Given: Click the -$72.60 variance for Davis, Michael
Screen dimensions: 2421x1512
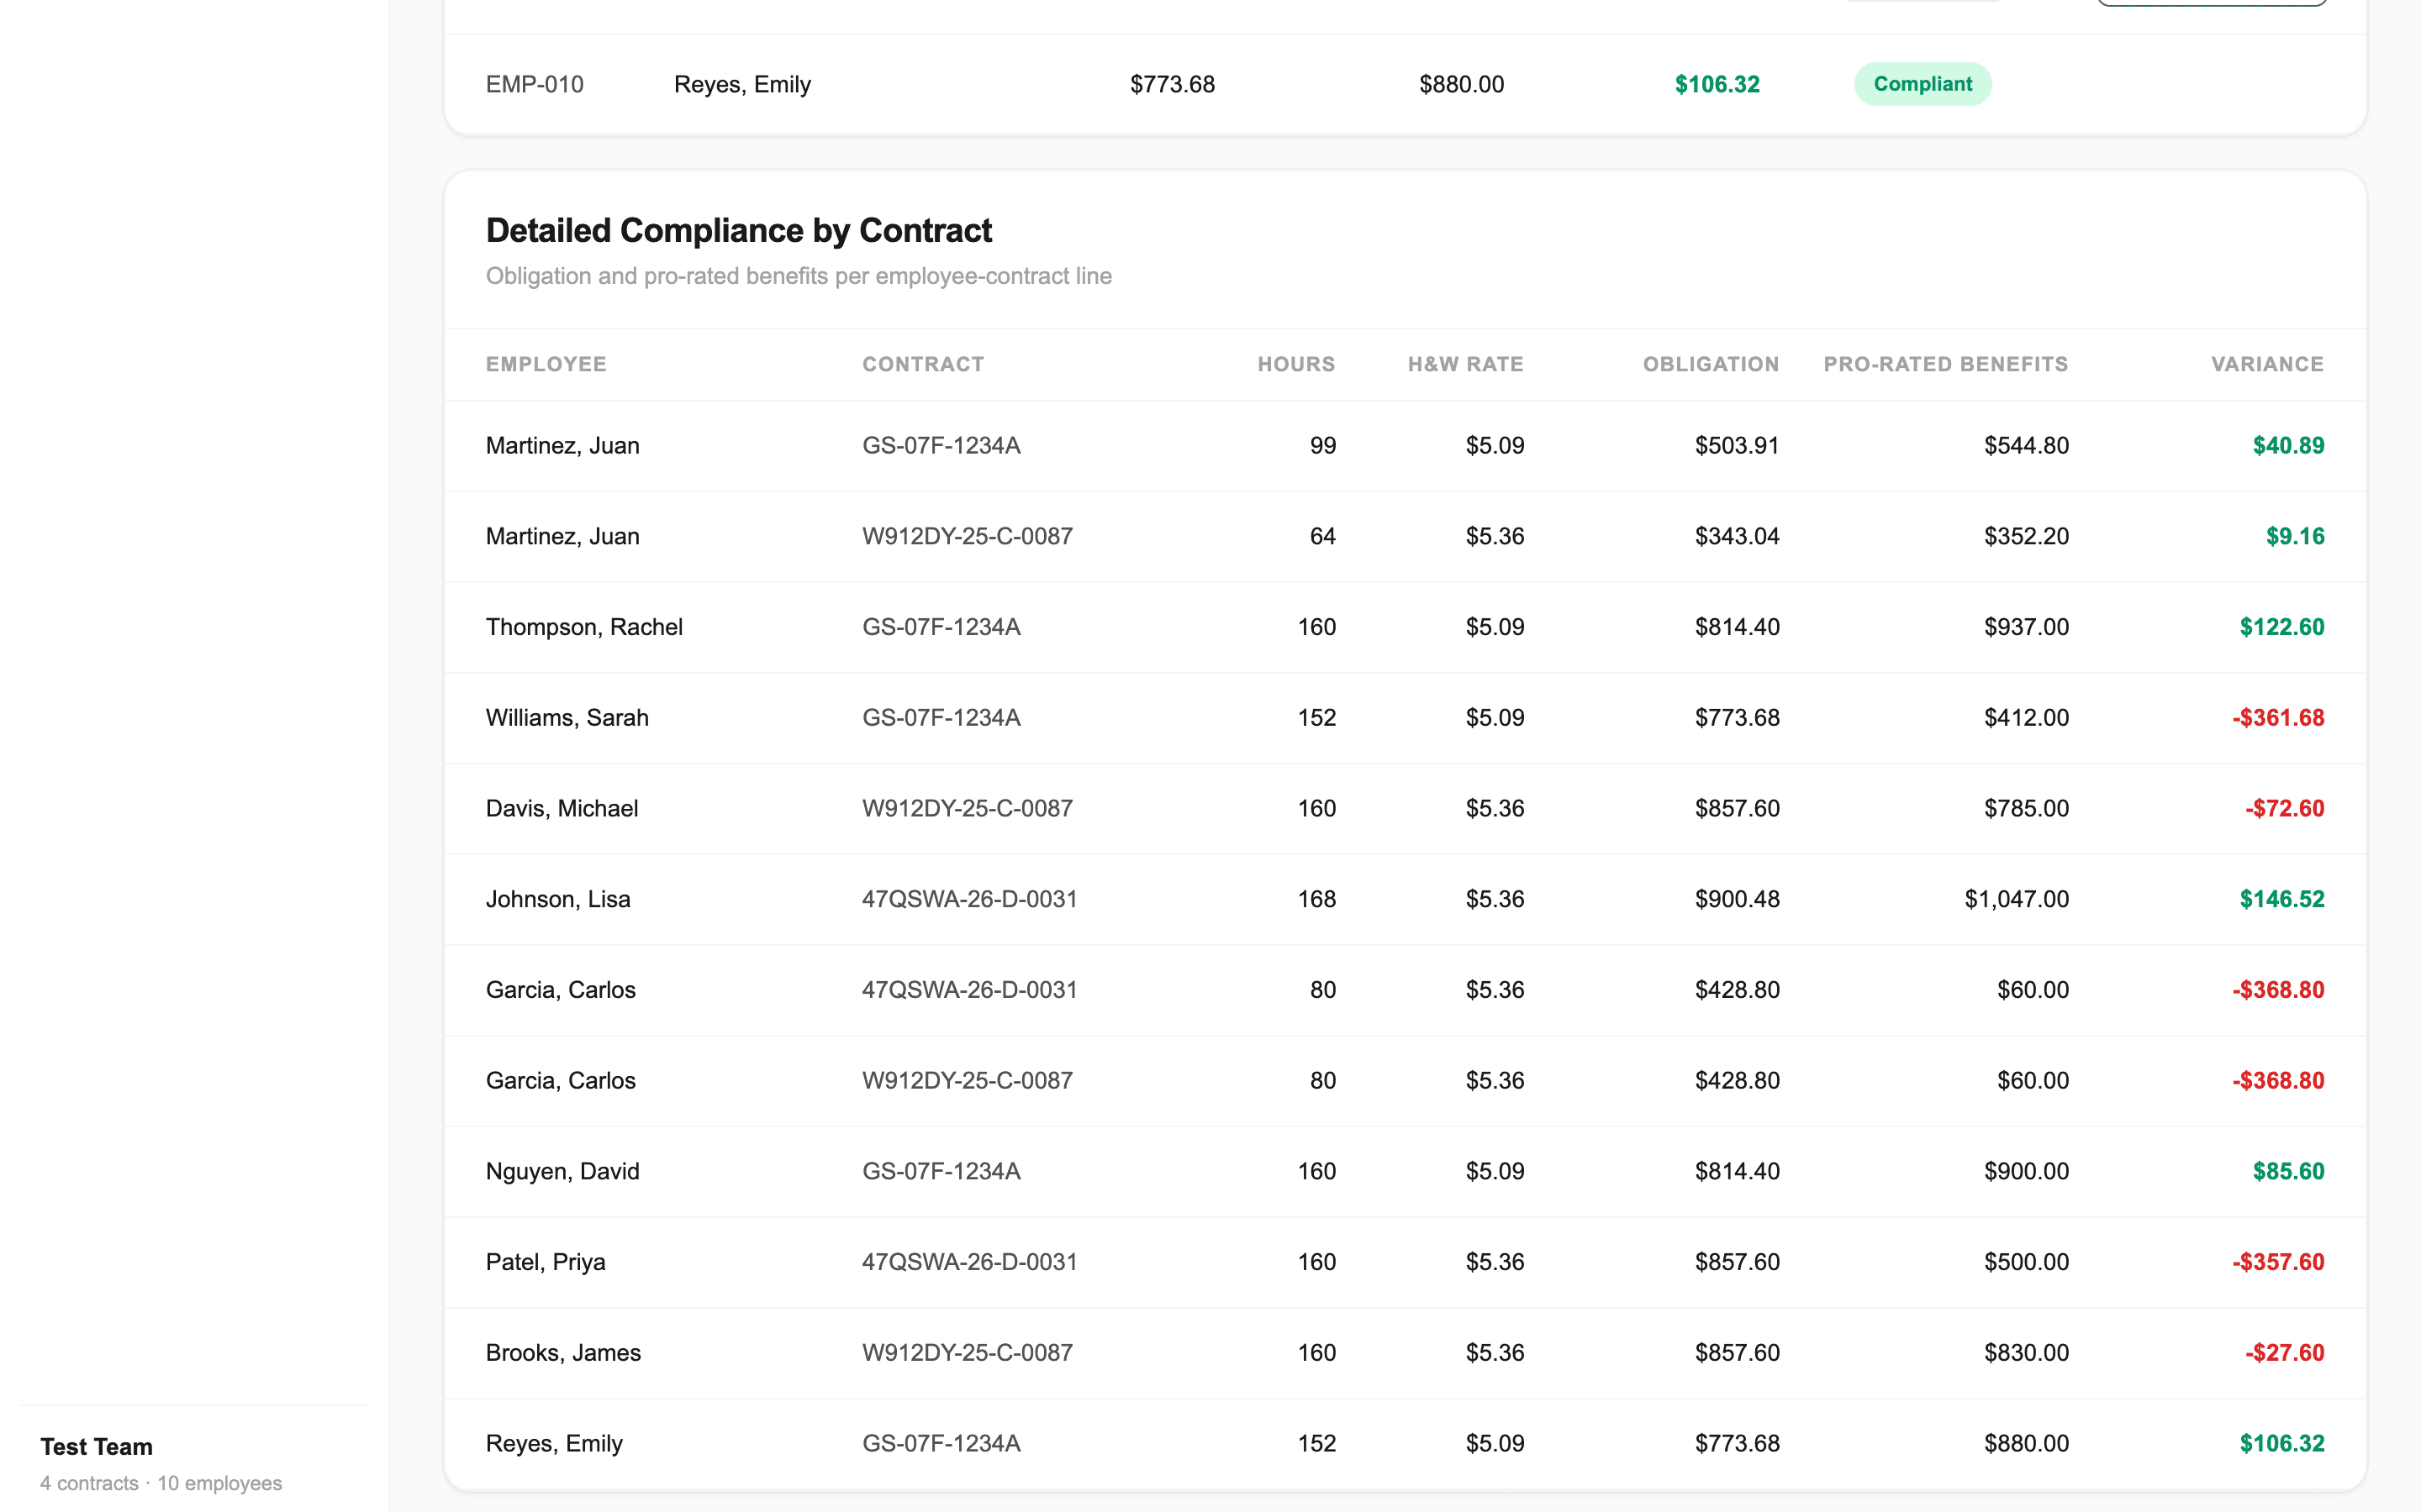Looking at the screenshot, I should coord(2284,809).
